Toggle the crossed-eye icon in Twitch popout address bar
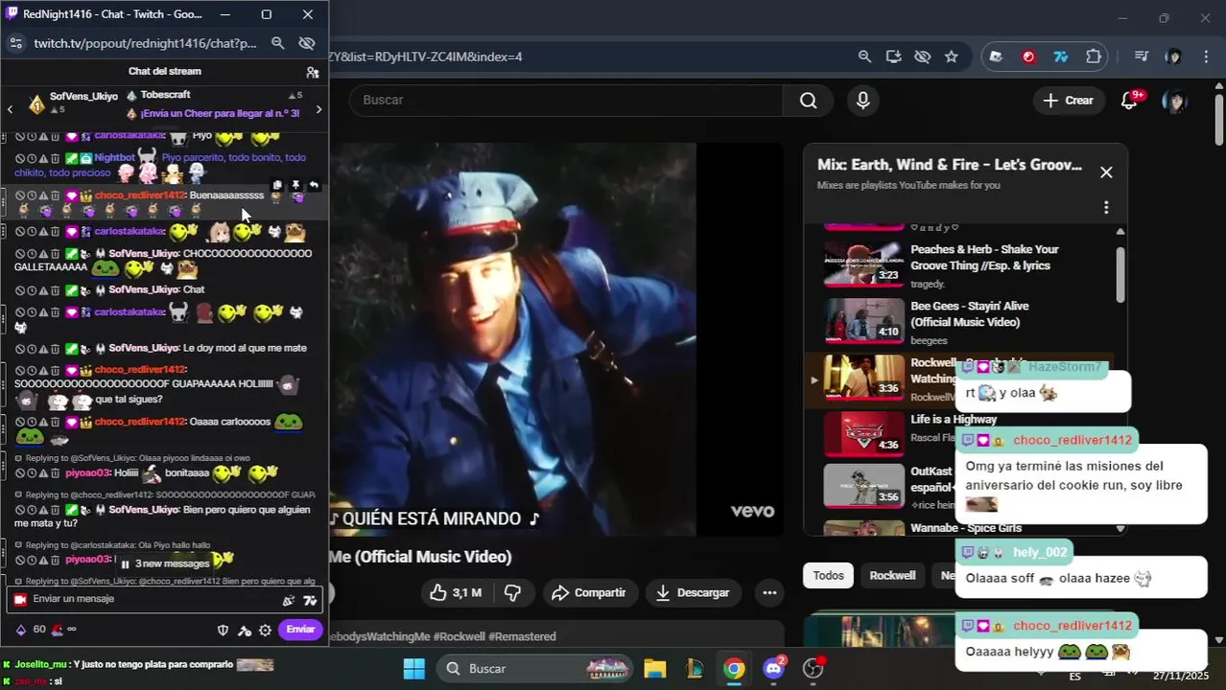 [x=307, y=43]
